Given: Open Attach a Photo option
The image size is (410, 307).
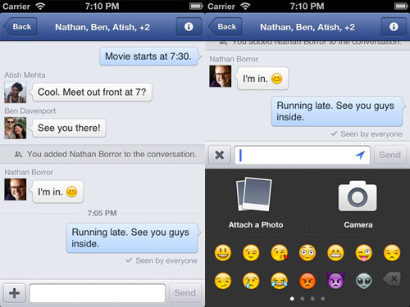Looking at the screenshot, I should 256,201.
